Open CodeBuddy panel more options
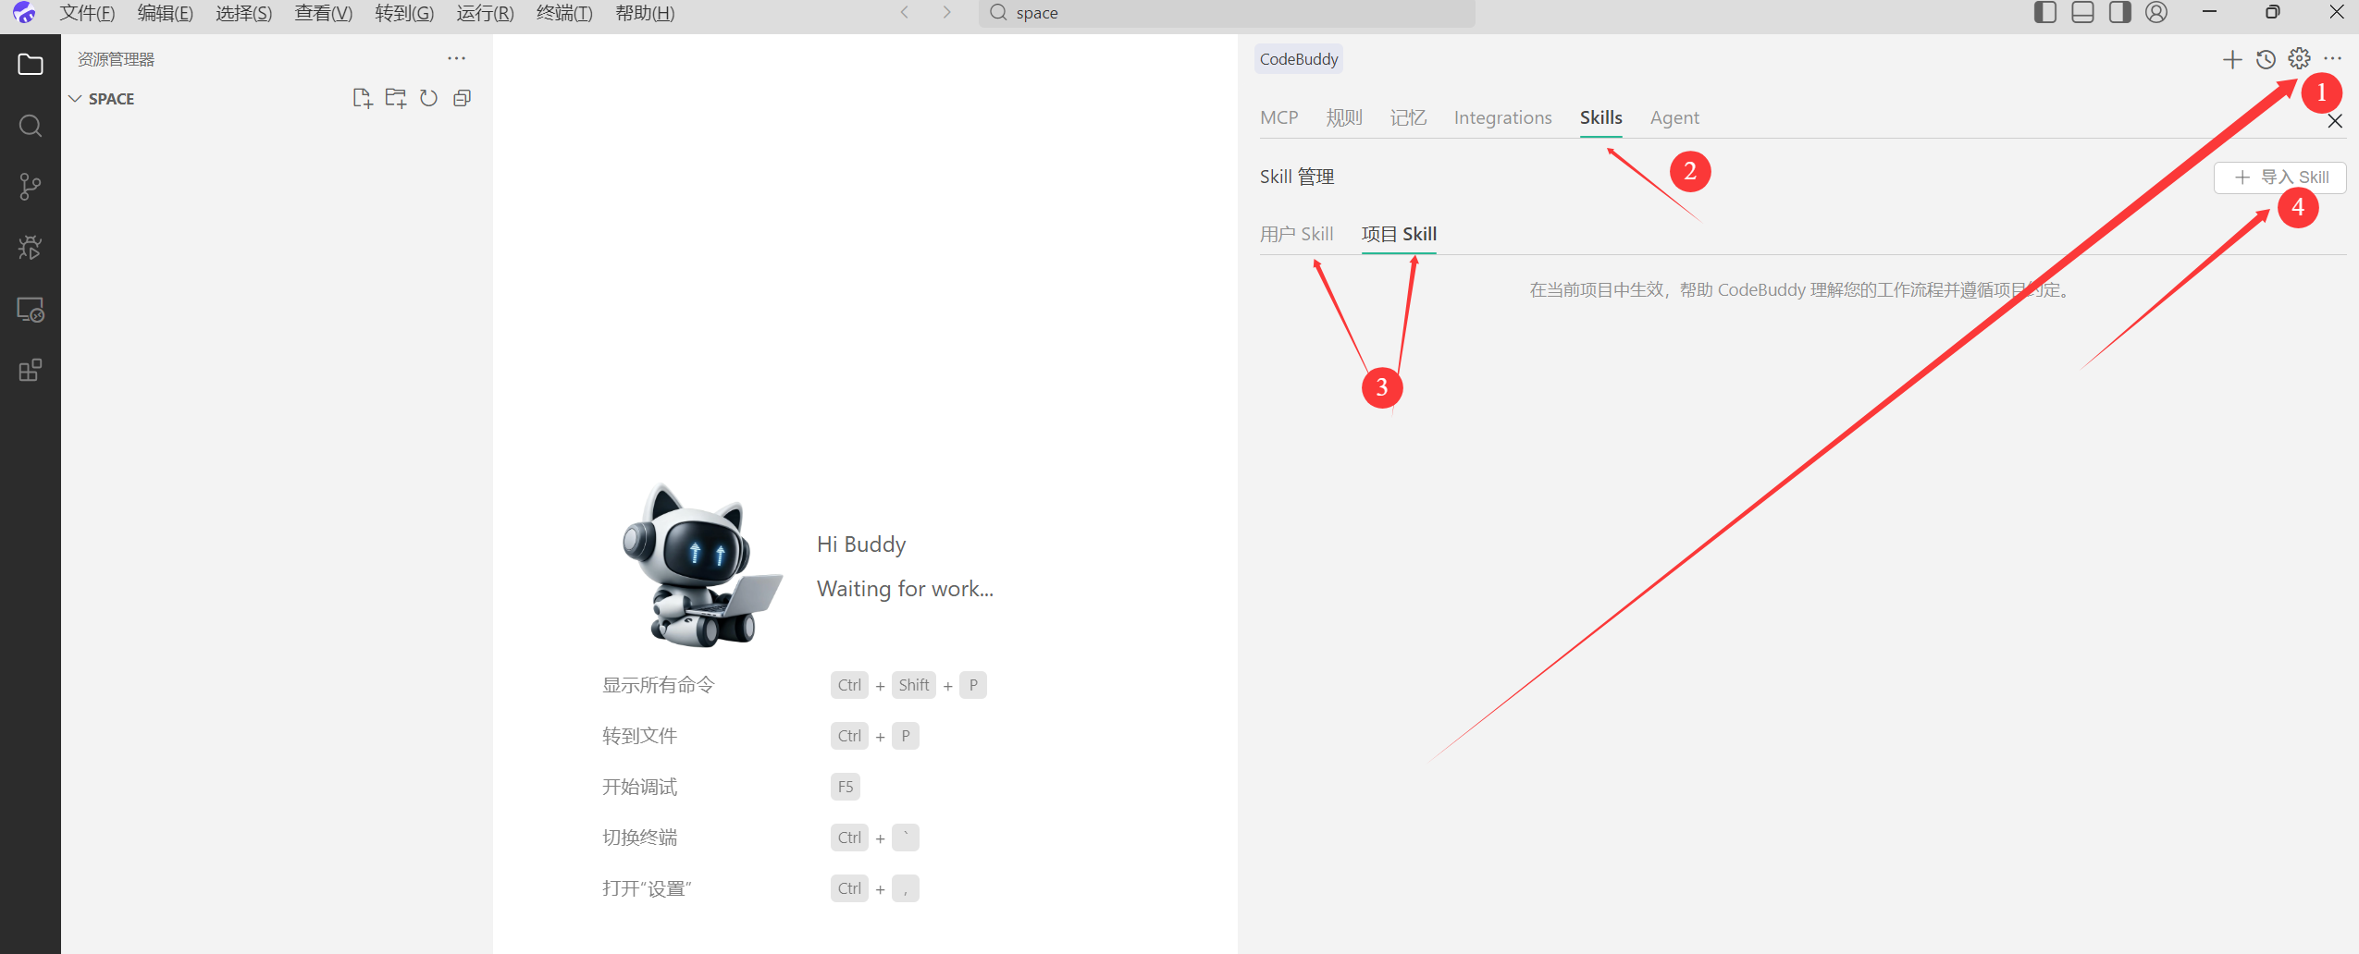Image resolution: width=2359 pixels, height=954 pixels. tap(2332, 59)
